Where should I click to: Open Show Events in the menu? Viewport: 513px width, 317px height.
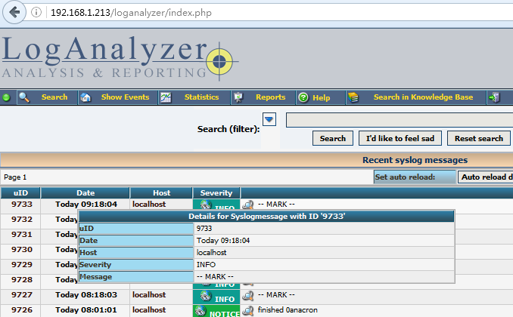point(125,97)
